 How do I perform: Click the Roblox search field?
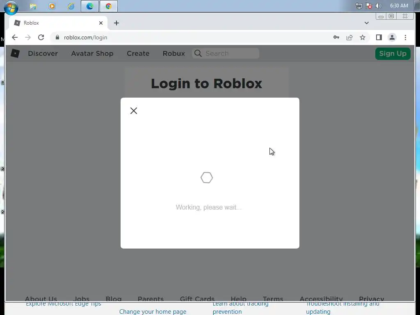[x=226, y=54]
